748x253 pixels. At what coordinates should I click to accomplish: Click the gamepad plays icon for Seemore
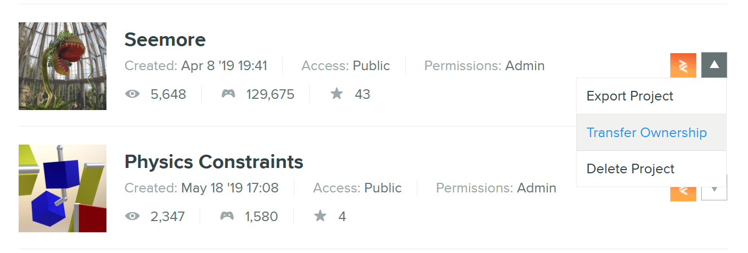[228, 95]
